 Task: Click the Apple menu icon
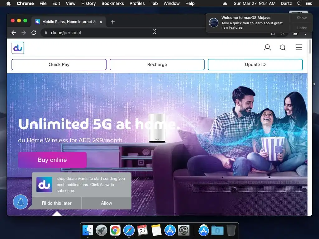pos(8,3)
